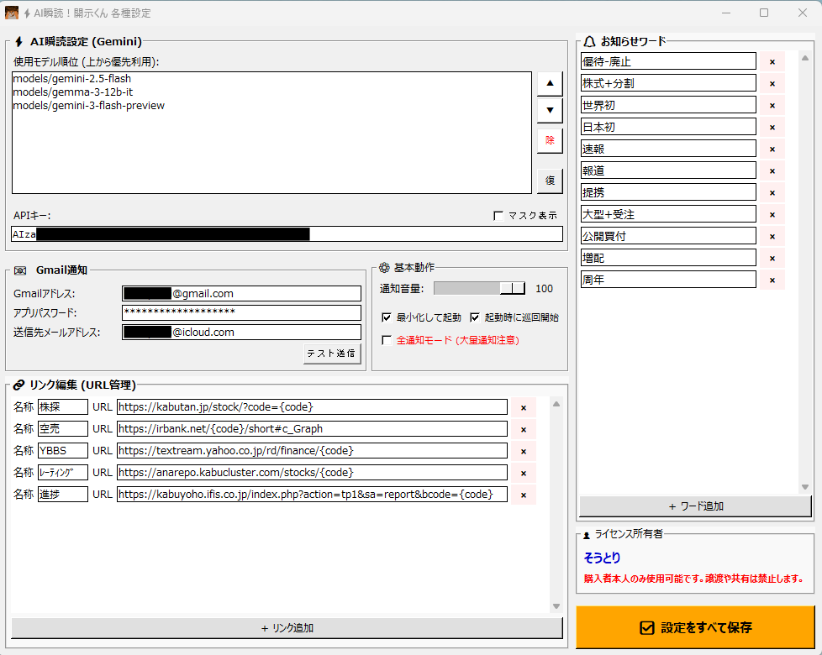Edit the 株探 name field
Viewport: 822px width, 655px height.
point(63,407)
